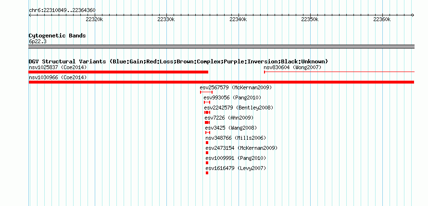Image resolution: width=428 pixels, height=206 pixels.
Task: Select the esv993056 red glyph
Action: coord(207,102)
